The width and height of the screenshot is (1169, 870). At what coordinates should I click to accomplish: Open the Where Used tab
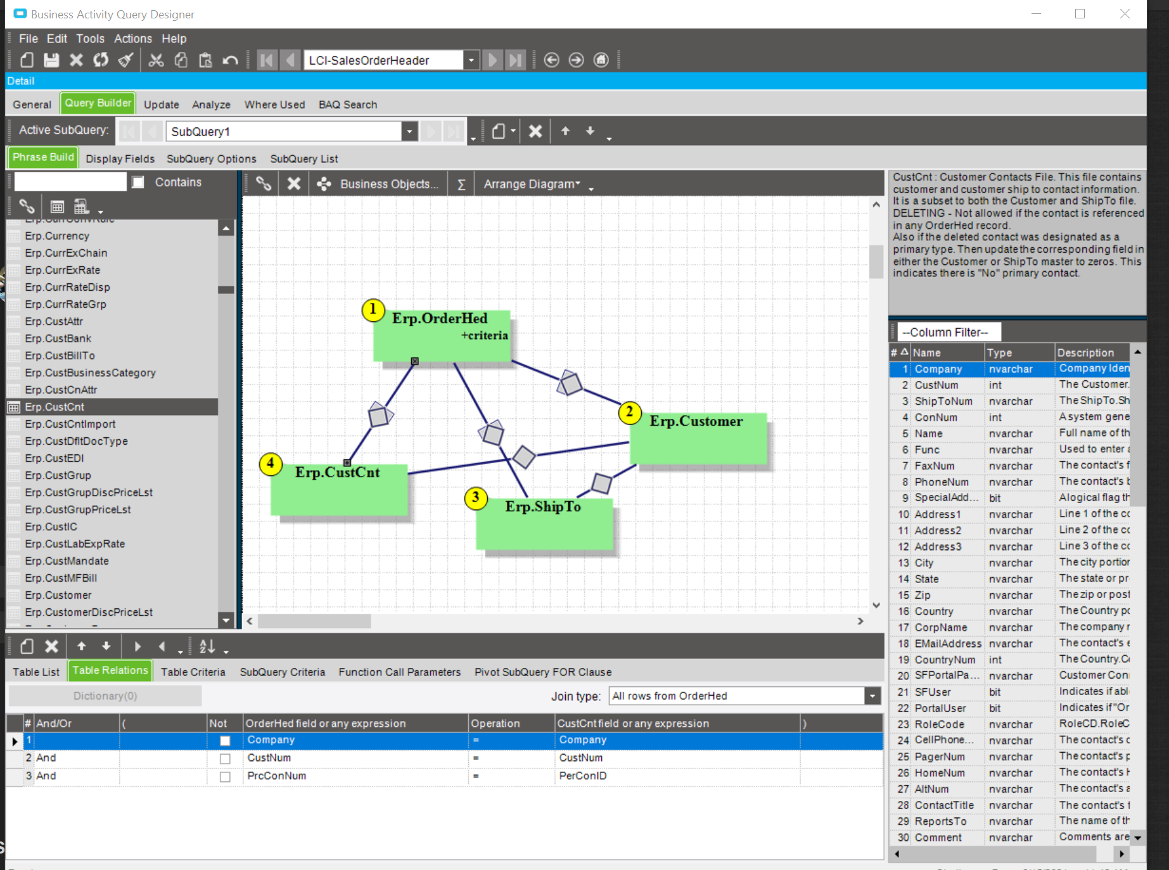(275, 105)
